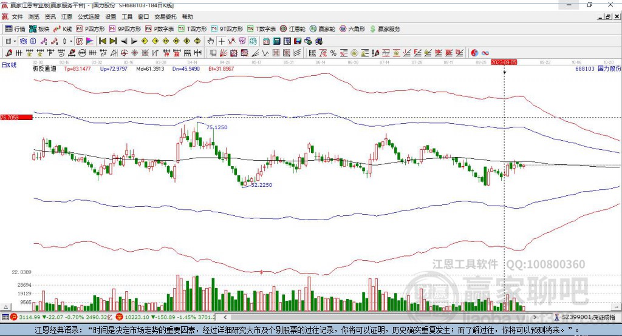Open the T数字表 tool
This screenshot has height=336, width=622.
tap(261, 29)
